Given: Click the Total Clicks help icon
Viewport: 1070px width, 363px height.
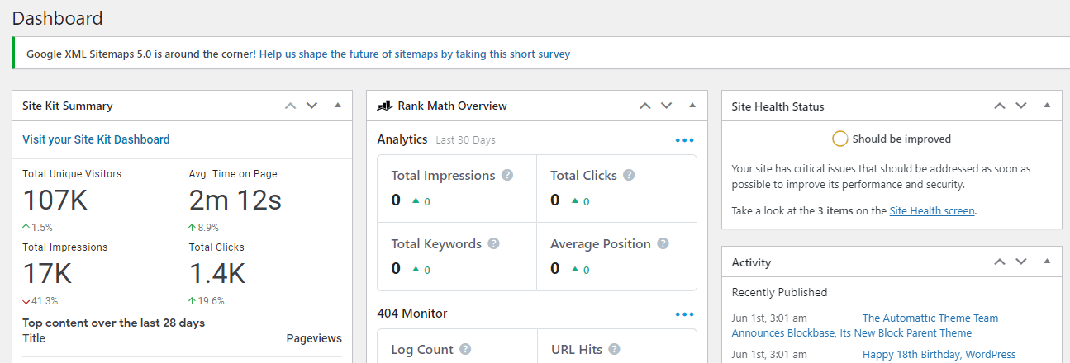Looking at the screenshot, I should [629, 175].
